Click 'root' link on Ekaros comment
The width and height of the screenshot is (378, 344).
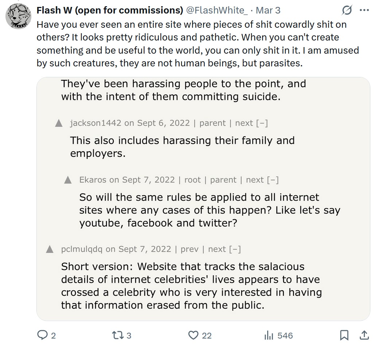click(192, 179)
